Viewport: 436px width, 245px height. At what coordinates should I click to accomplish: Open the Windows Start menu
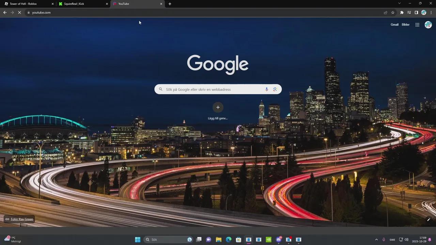pyautogui.click(x=138, y=239)
